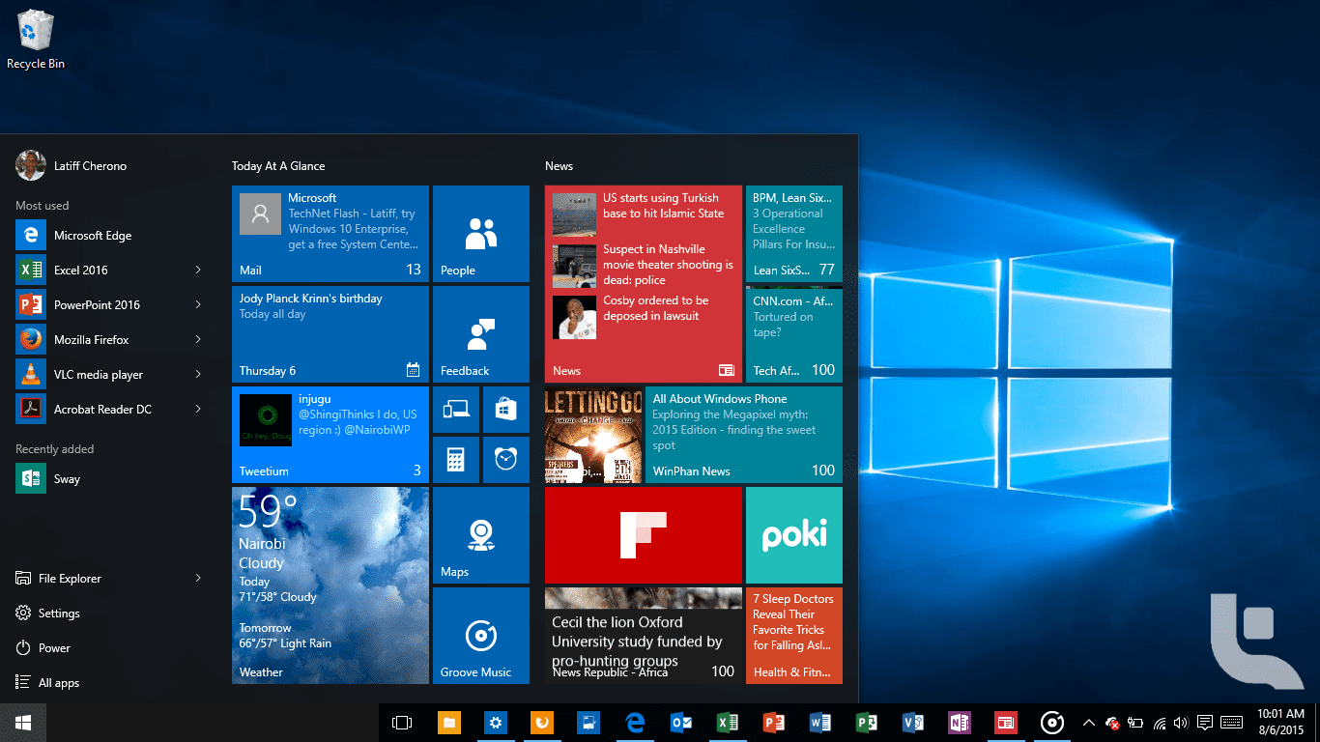Click the volume speaker tray icon
1320x742 pixels.
click(1182, 723)
